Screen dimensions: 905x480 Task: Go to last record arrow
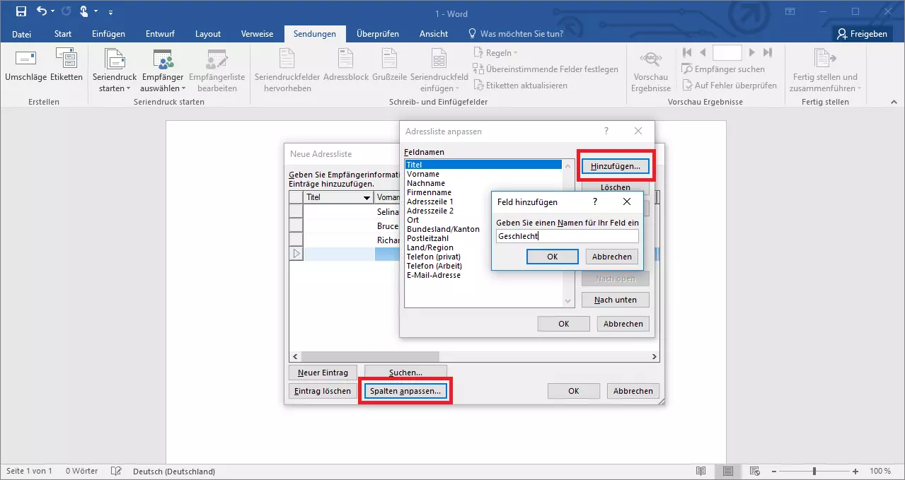767,52
